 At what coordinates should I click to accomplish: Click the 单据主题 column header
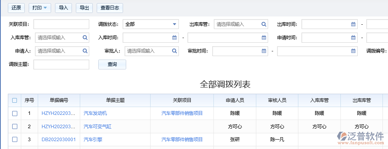tap(115, 100)
